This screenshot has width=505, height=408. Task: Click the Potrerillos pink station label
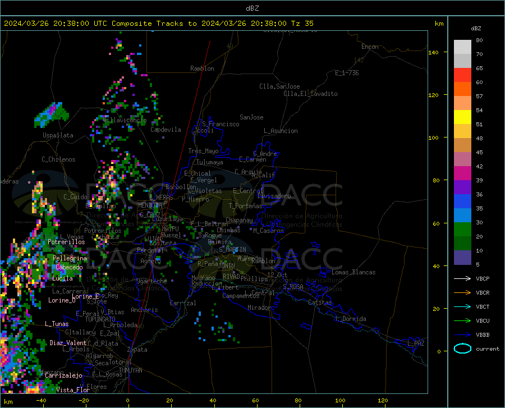tap(66, 242)
